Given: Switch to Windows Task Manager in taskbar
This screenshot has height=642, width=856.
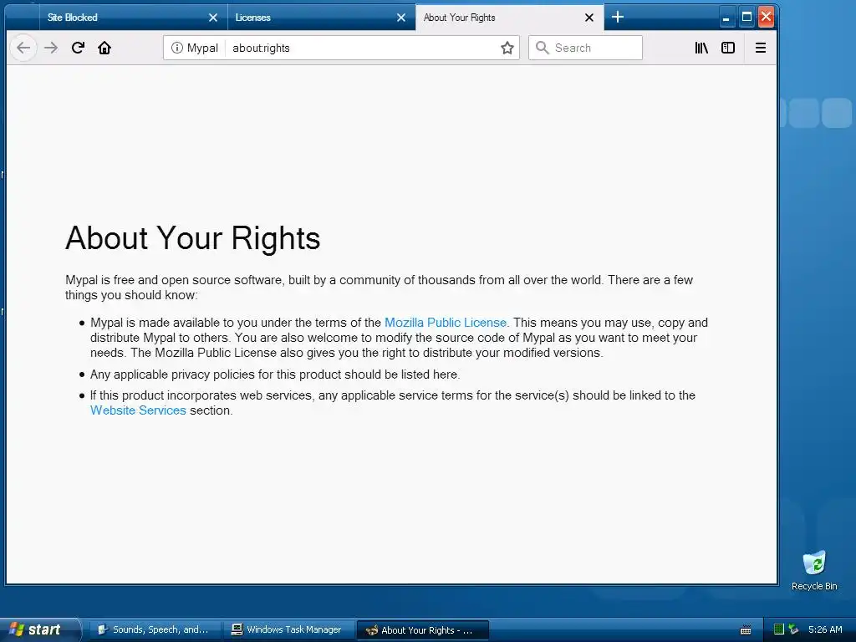Looking at the screenshot, I should (x=288, y=629).
